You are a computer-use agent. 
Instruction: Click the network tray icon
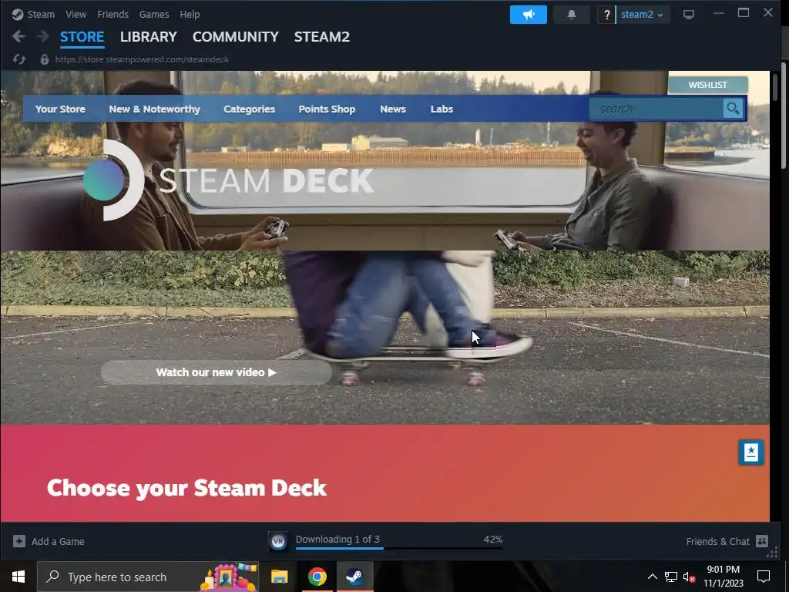point(671,577)
